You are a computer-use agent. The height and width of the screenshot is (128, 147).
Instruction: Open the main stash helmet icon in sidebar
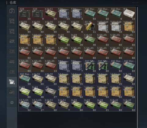(12, 11)
